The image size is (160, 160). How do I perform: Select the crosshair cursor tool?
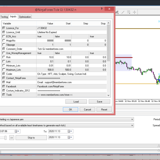(x=135, y=12)
